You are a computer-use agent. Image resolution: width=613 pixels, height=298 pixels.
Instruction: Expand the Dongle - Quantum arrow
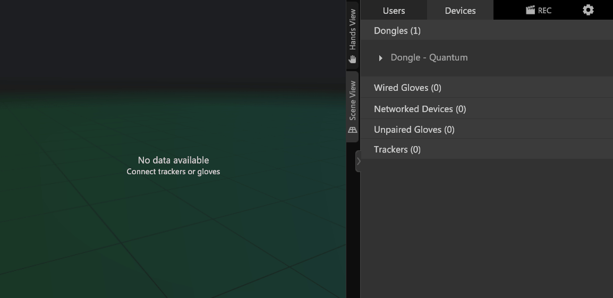[380, 58]
